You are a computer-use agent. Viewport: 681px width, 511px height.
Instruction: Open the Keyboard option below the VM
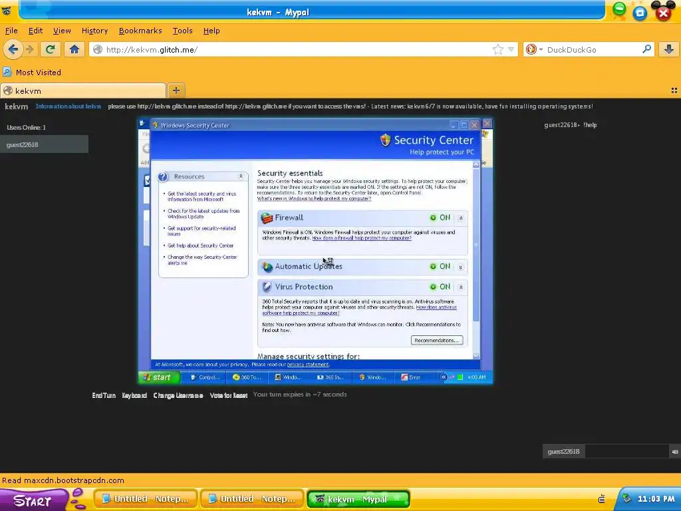tap(134, 395)
